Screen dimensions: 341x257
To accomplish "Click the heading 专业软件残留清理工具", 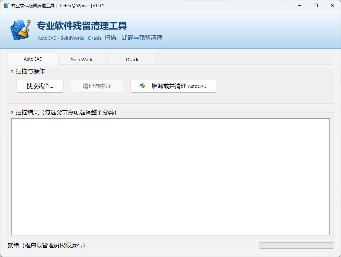I will pyautogui.click(x=82, y=26).
